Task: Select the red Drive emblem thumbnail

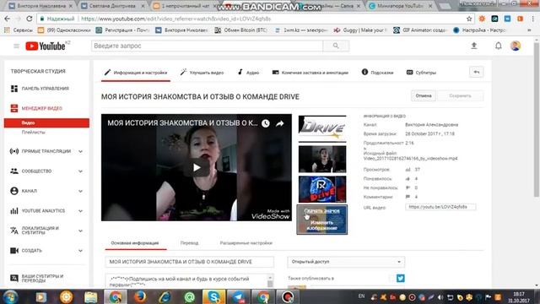Action: (x=322, y=189)
